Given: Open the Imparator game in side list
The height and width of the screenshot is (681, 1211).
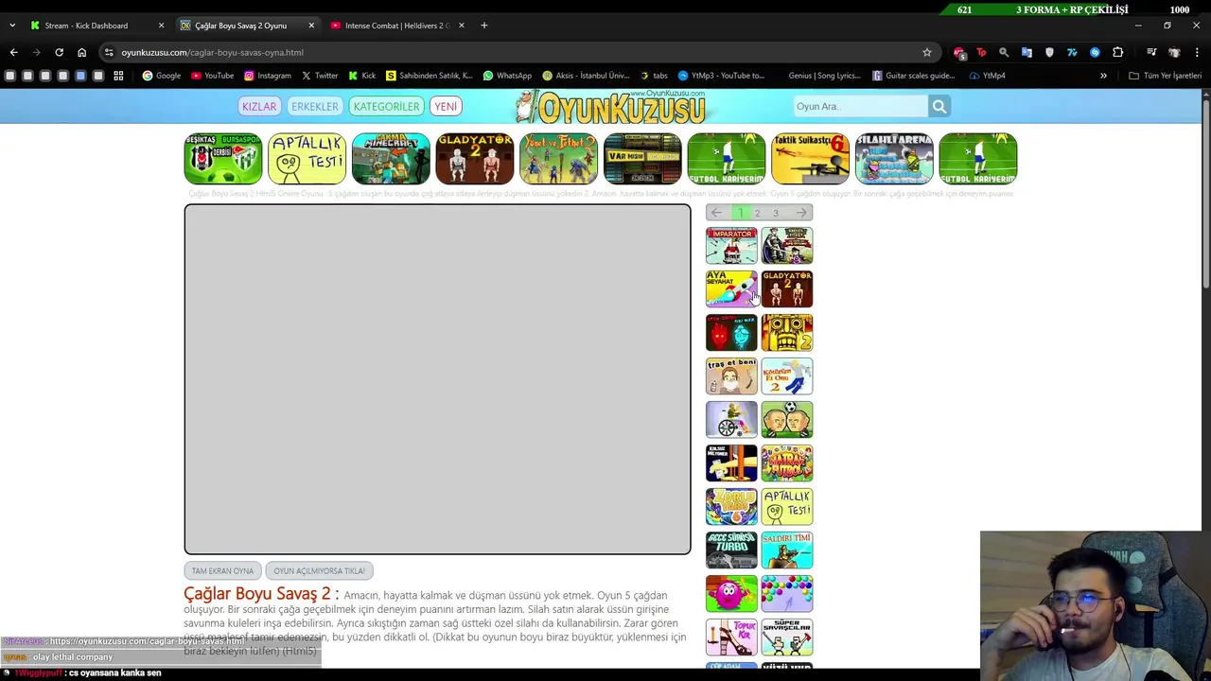Looking at the screenshot, I should (x=731, y=246).
